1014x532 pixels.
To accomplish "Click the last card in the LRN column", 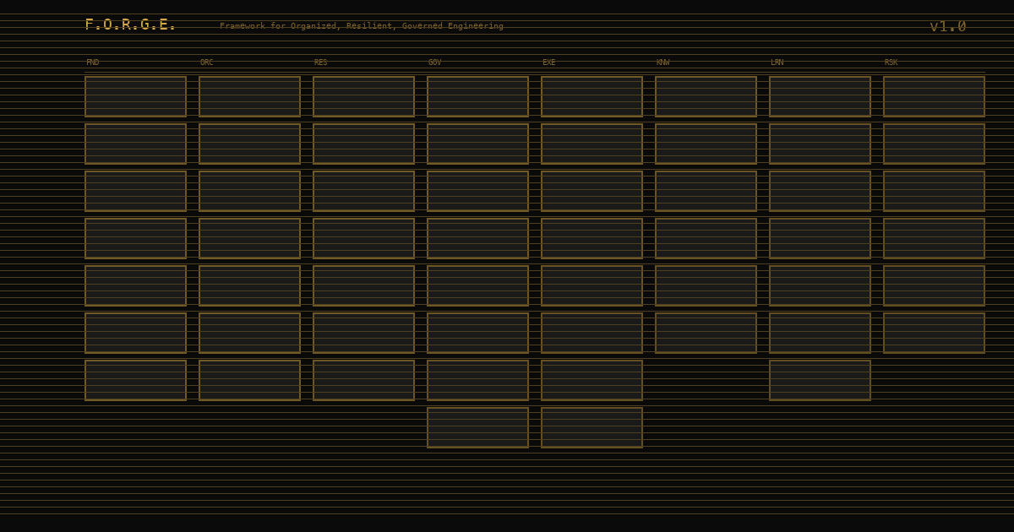I will tap(820, 380).
